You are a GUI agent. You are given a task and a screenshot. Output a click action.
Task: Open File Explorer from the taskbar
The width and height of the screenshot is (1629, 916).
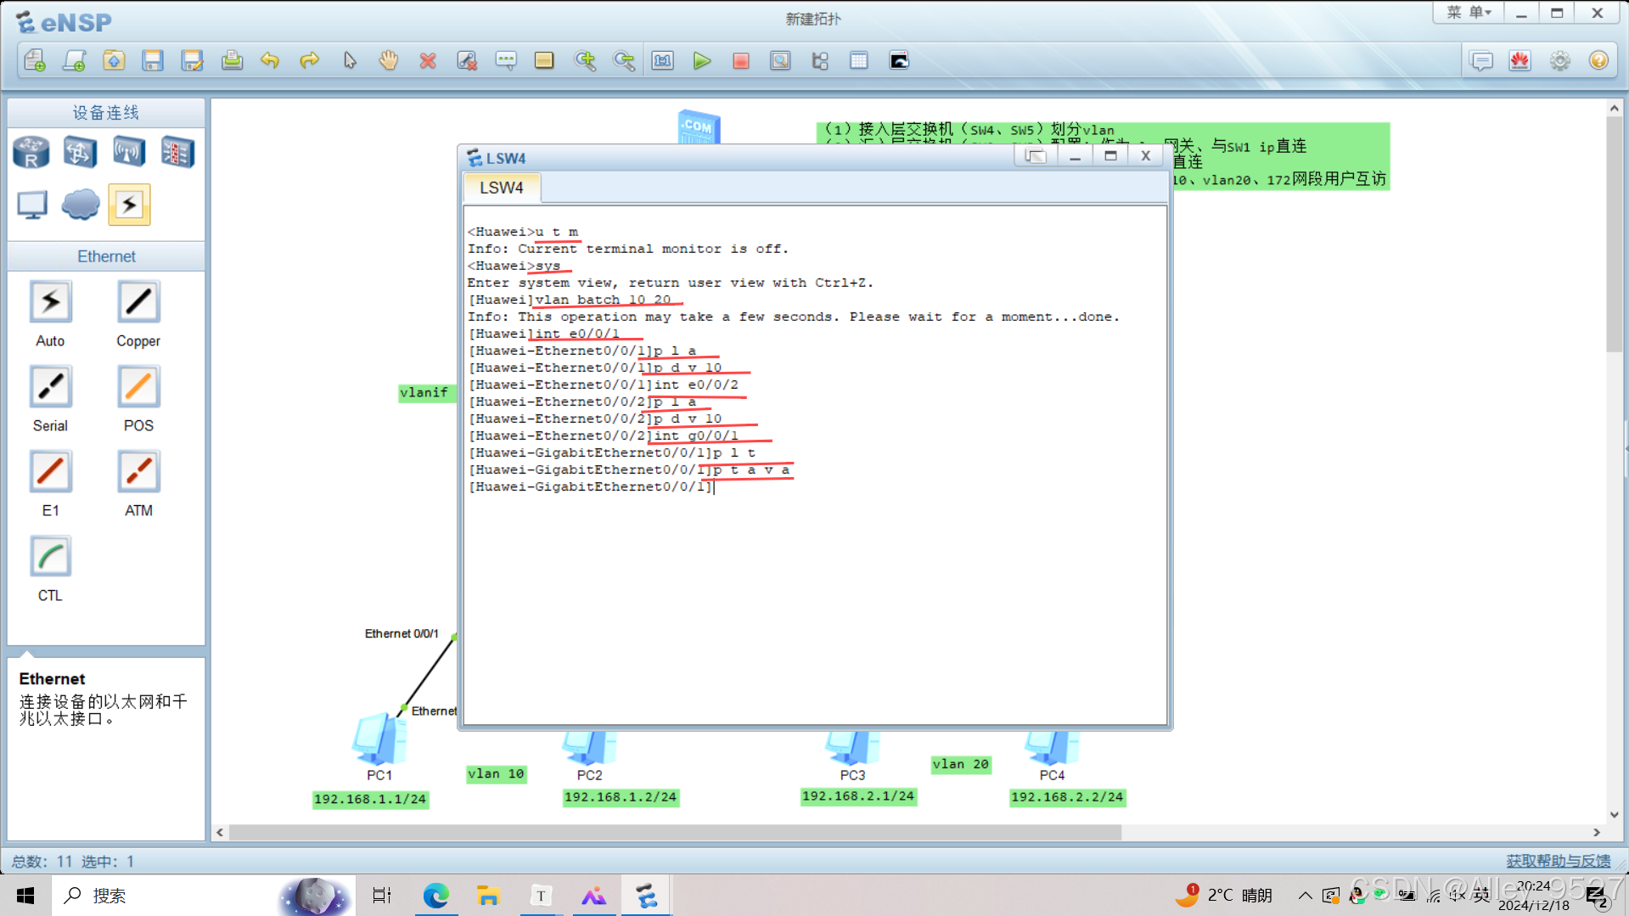pyautogui.click(x=488, y=896)
